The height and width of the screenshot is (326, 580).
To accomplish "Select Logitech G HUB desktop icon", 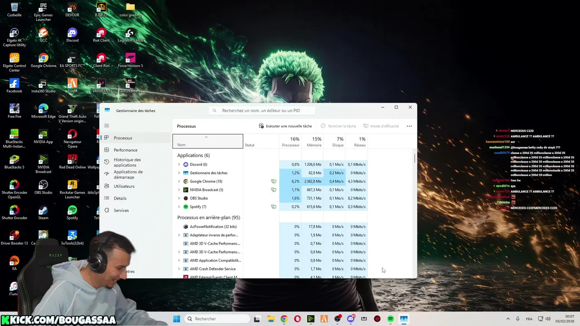I will [x=130, y=35].
